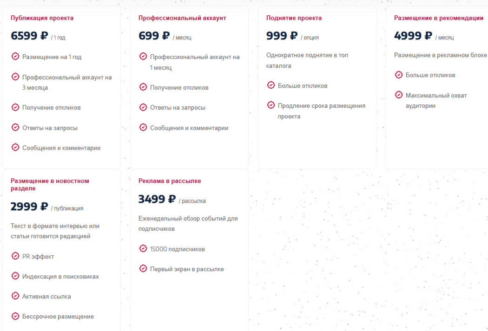Click checkmark icon beside "Бессрочное размещение"

coord(15,316)
